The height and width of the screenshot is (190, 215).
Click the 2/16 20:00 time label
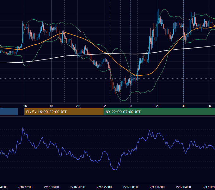point(78,187)
